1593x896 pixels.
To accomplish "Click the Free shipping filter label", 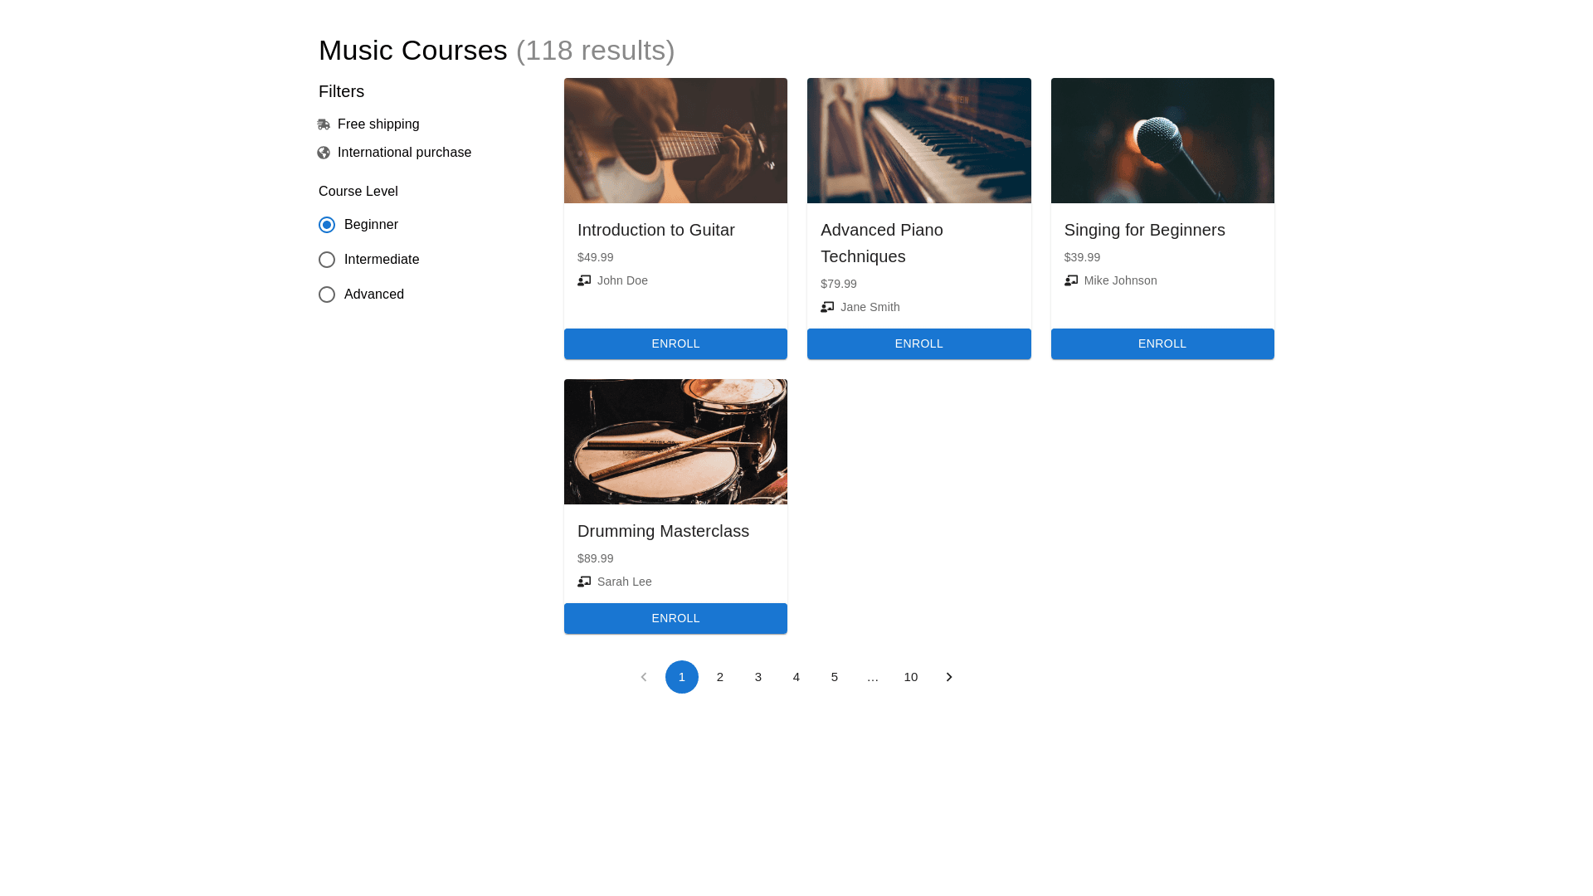I will [378, 124].
